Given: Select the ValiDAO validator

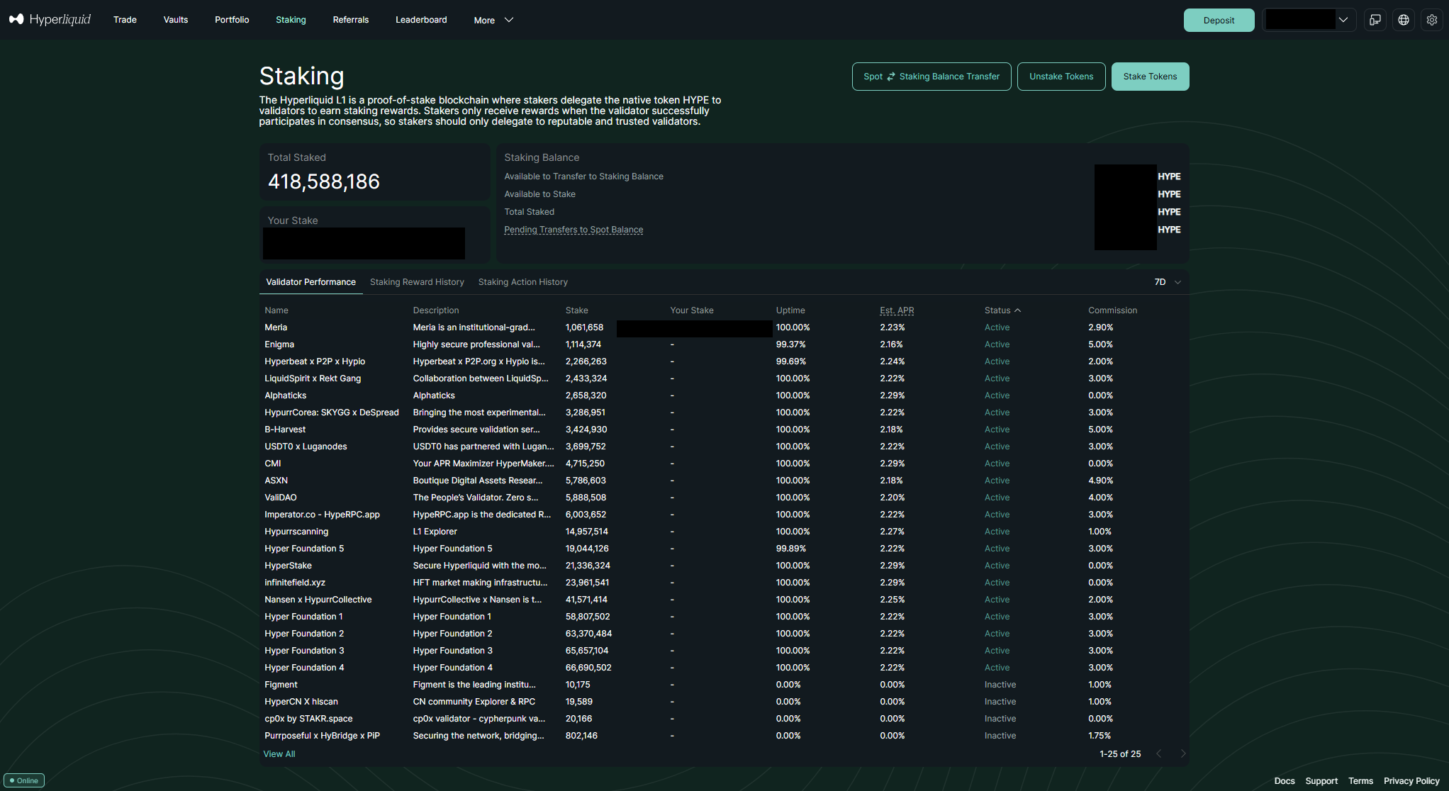Looking at the screenshot, I should [x=281, y=498].
